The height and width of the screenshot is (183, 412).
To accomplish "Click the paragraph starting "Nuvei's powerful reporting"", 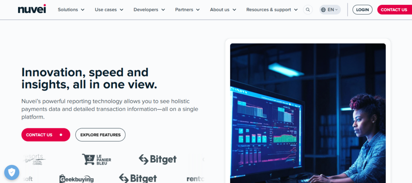I will (110, 109).
